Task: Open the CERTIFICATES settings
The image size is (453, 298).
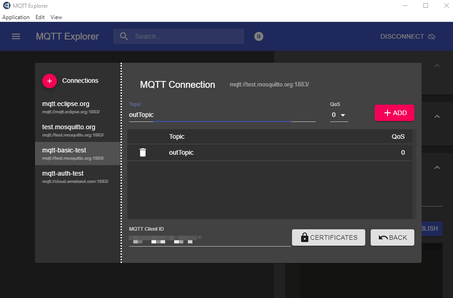Action: click(x=328, y=237)
